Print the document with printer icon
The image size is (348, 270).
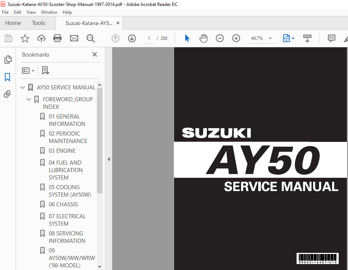click(x=57, y=38)
